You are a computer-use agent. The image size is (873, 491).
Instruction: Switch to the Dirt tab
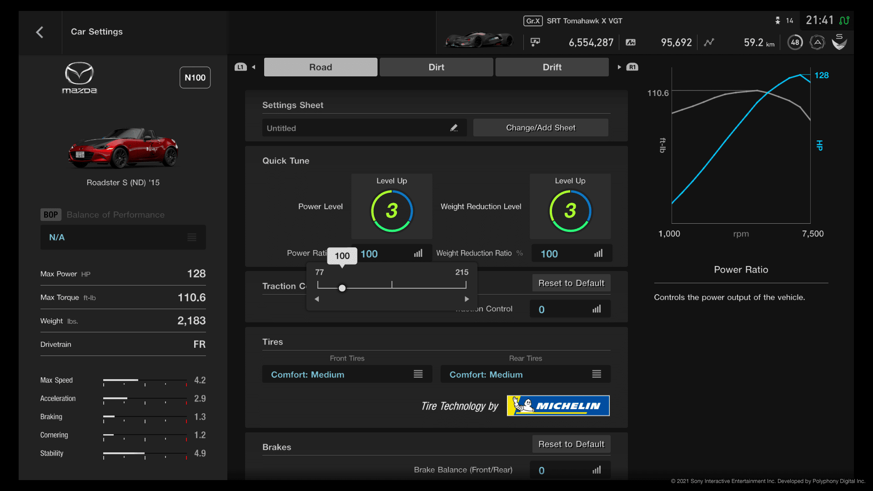tap(436, 67)
